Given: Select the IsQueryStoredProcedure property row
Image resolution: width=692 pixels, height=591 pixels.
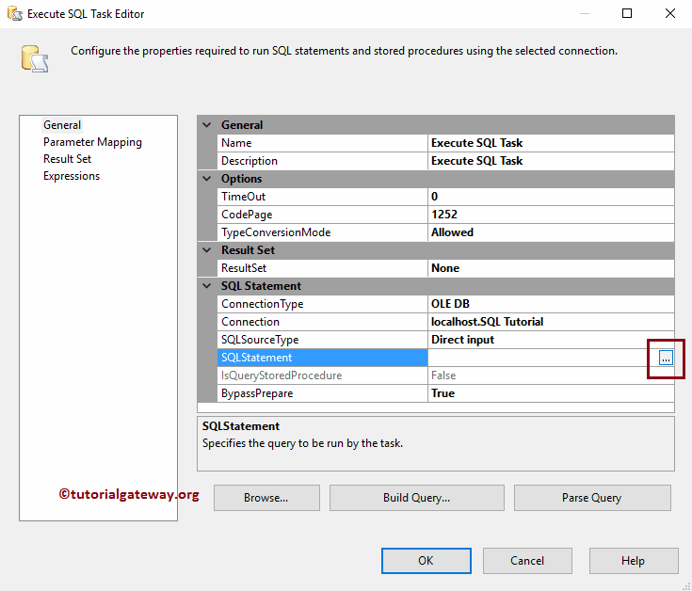Looking at the screenshot, I should pyautogui.click(x=445, y=375).
